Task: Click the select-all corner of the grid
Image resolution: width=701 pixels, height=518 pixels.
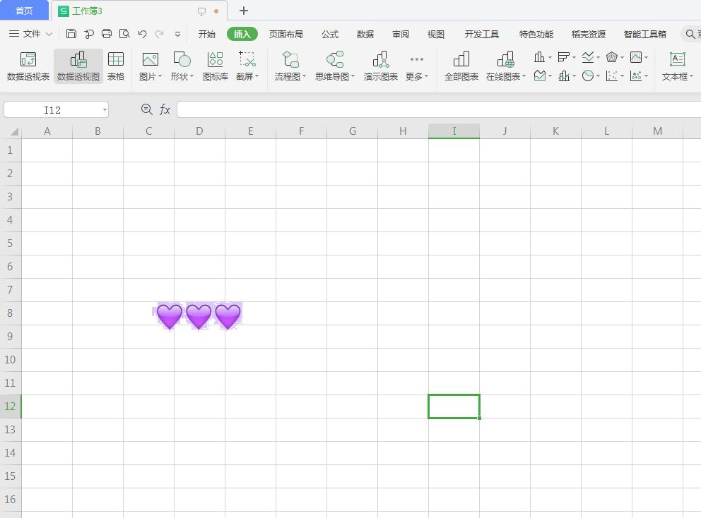Action: tap(11, 131)
